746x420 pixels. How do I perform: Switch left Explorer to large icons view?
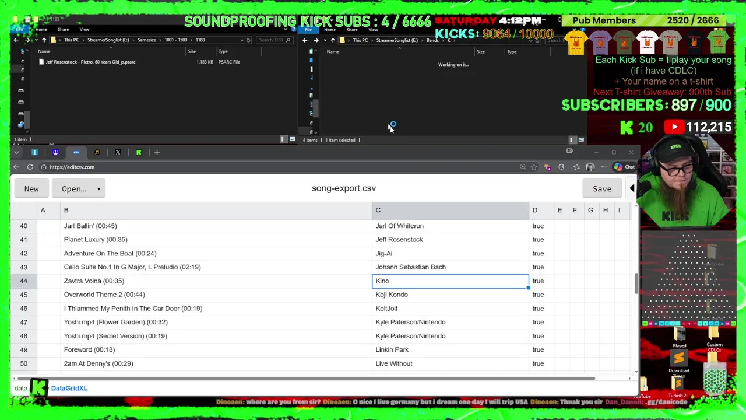coord(292,139)
